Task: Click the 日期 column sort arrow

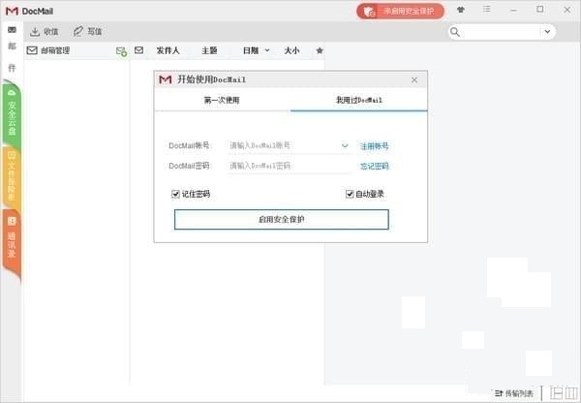Action: tap(265, 50)
